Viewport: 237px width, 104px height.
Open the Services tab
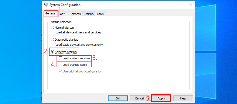(75, 14)
